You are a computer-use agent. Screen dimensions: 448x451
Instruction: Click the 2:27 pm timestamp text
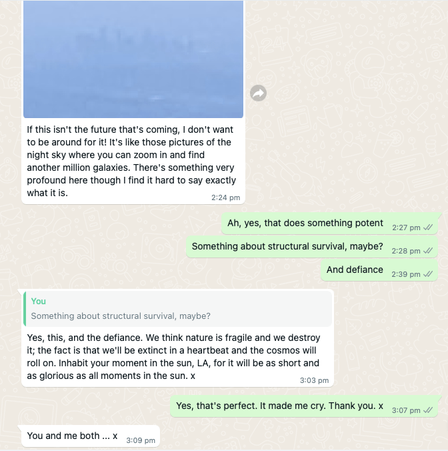pyautogui.click(x=405, y=228)
